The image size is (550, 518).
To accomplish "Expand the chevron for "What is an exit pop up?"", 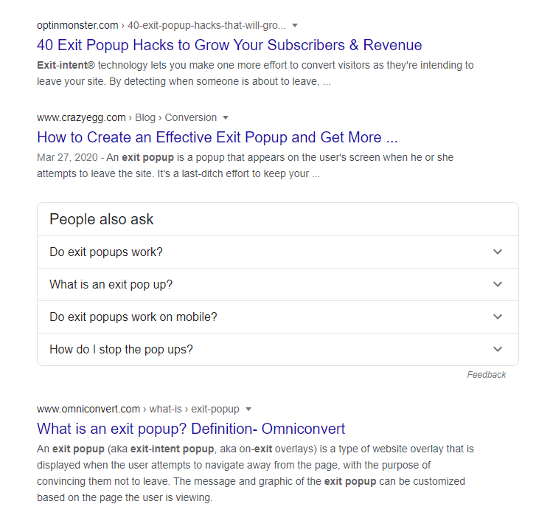I will [498, 284].
